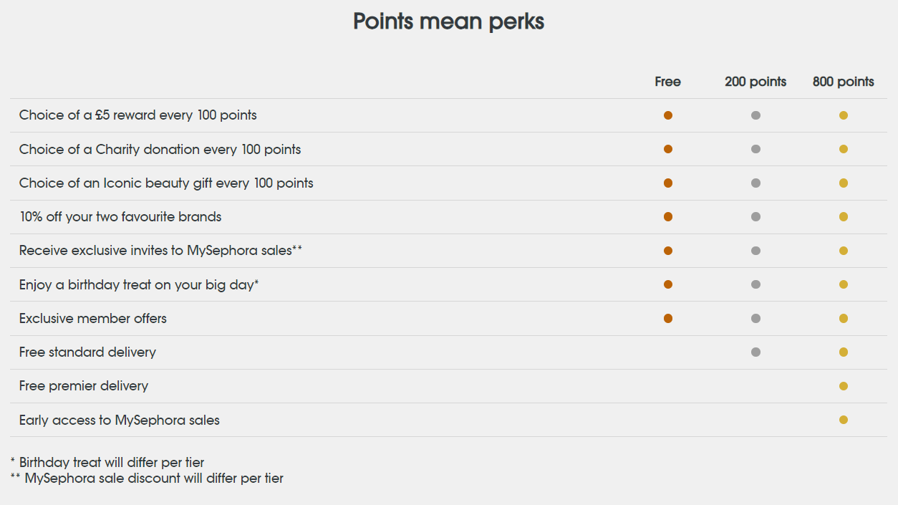The height and width of the screenshot is (505, 898).
Task: Click Early access to MySephora sales text
Action: [120, 420]
